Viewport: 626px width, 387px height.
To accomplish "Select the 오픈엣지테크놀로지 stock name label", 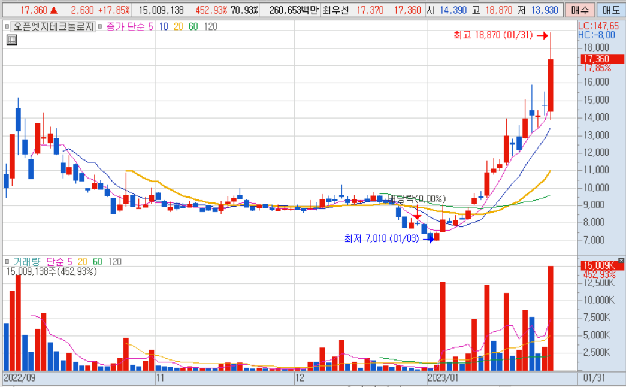I will pyautogui.click(x=53, y=26).
